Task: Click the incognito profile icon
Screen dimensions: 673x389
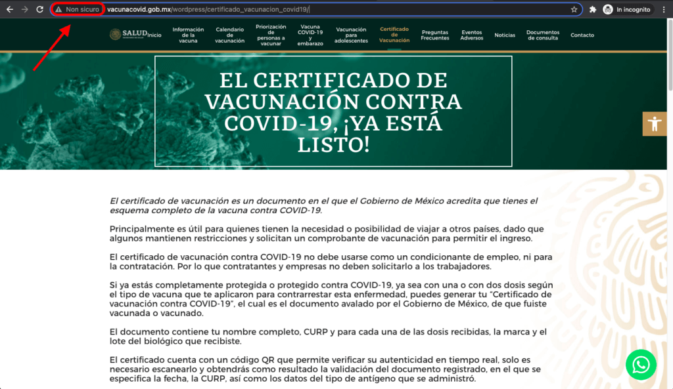Action: (607, 9)
